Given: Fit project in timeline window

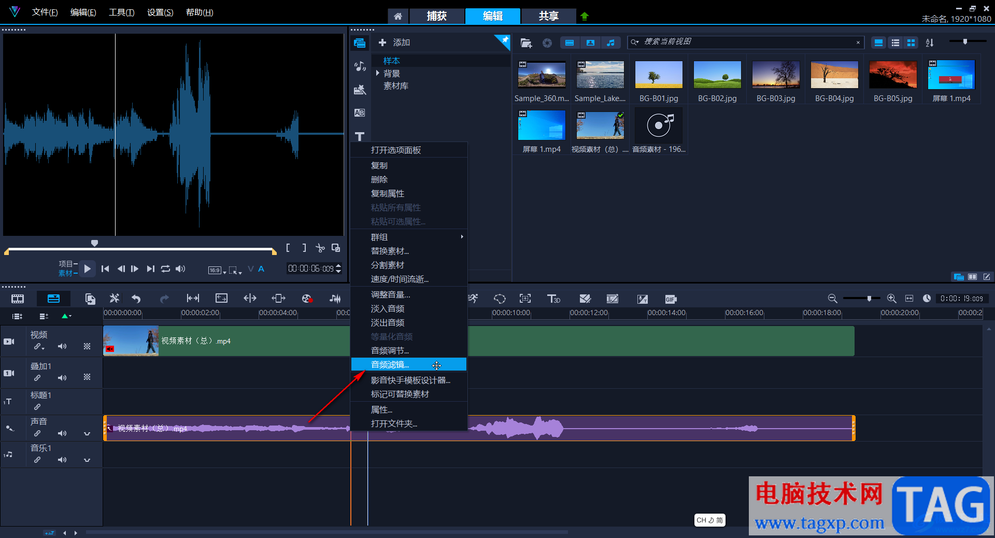Looking at the screenshot, I should pos(909,299).
